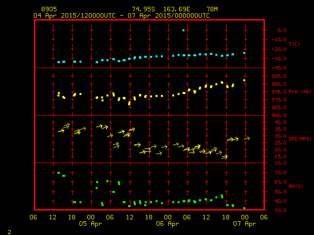
Task: Click the 70.0 humidity tick label
Action: point(280,173)
